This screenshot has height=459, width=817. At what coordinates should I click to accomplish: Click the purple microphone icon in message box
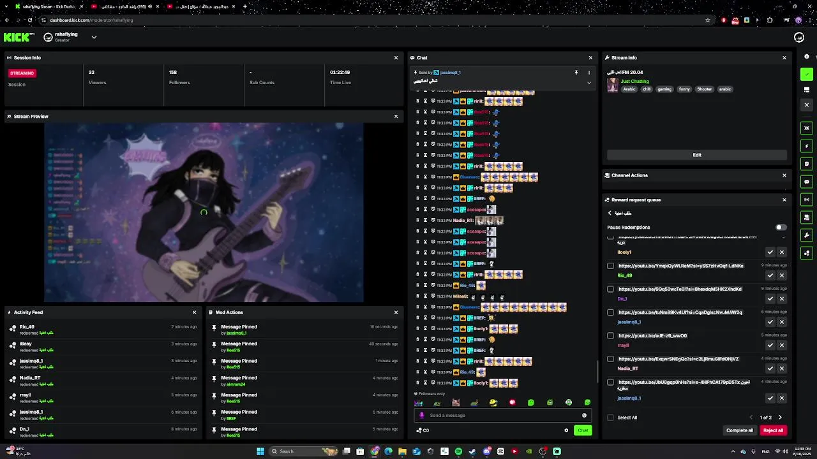coord(421,416)
